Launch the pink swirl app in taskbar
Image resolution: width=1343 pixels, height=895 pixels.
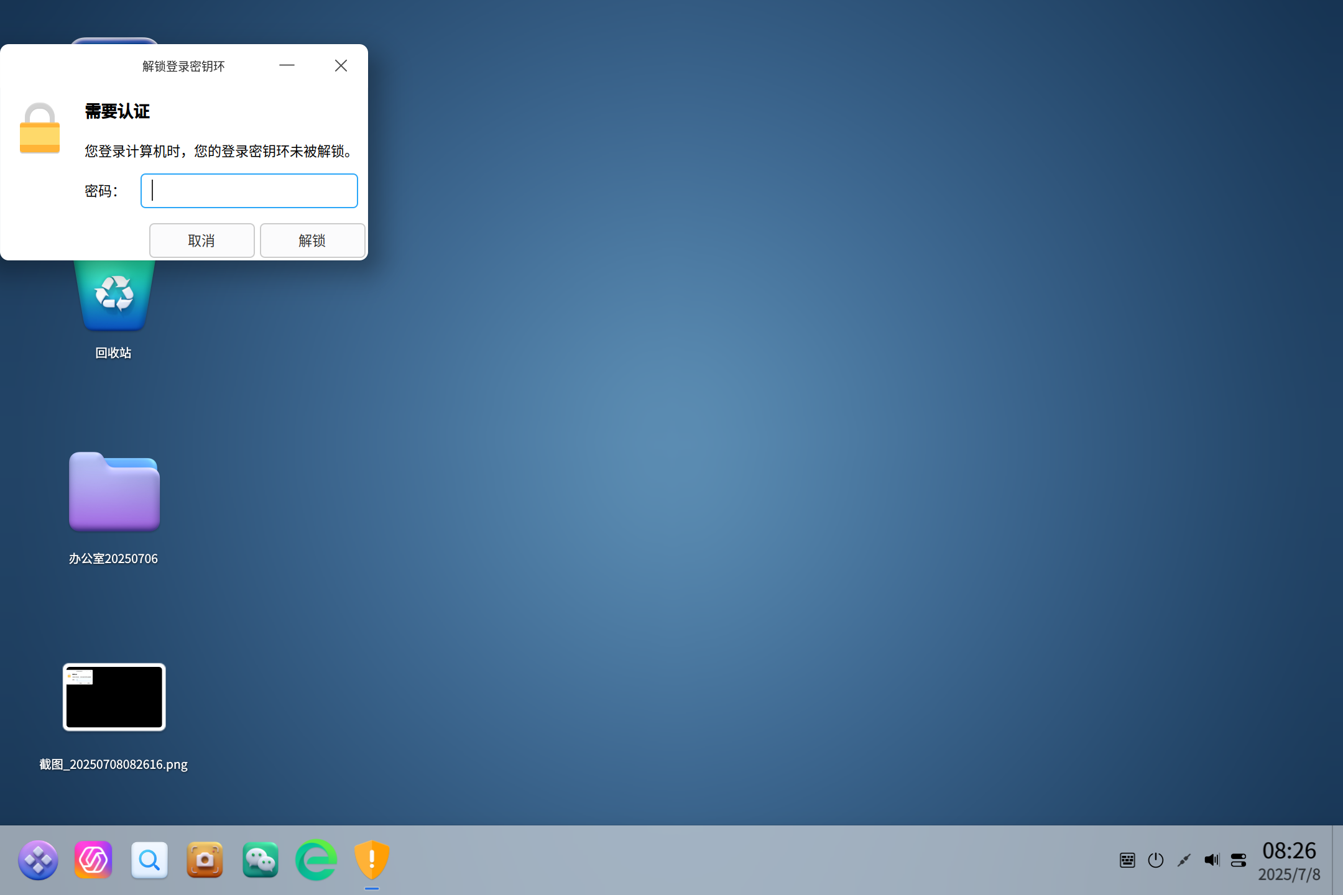93,860
